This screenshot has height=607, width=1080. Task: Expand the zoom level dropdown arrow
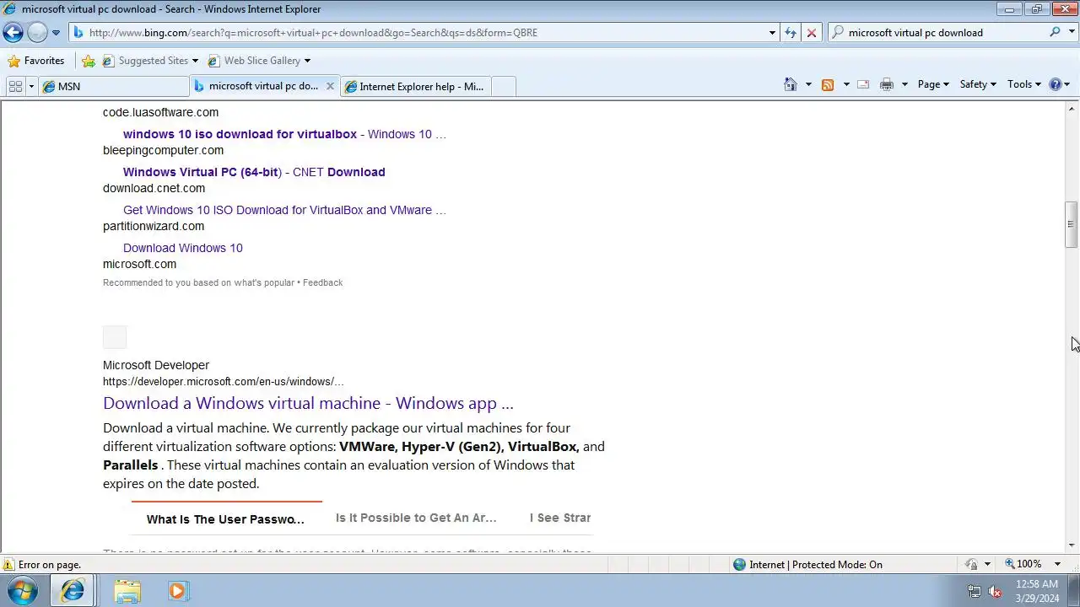[1058, 564]
